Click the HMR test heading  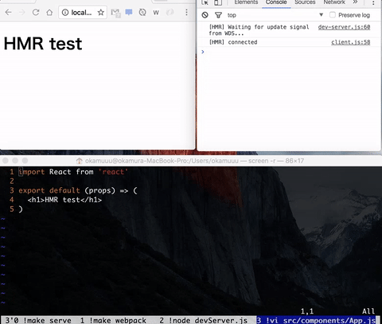43,44
